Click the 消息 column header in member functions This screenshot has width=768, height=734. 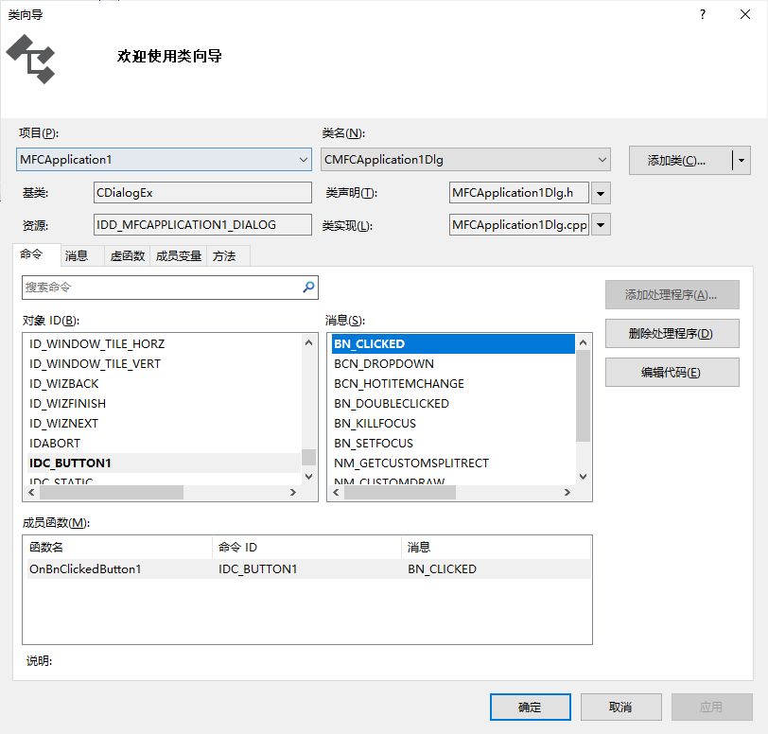[497, 548]
